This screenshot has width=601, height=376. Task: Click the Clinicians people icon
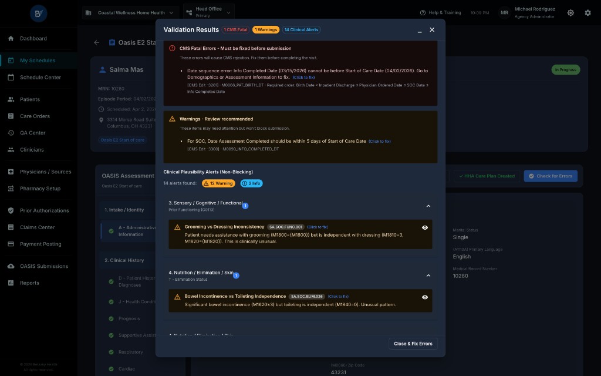point(11,150)
